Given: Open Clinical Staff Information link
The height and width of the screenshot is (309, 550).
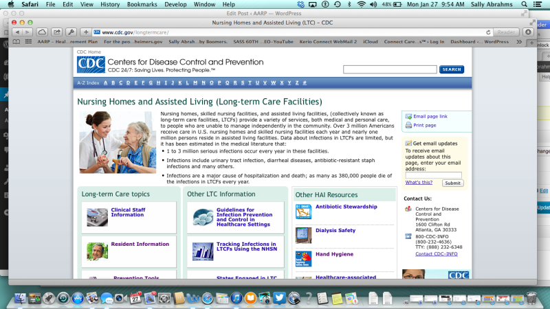Looking at the screenshot, I should pyautogui.click(x=128, y=212).
